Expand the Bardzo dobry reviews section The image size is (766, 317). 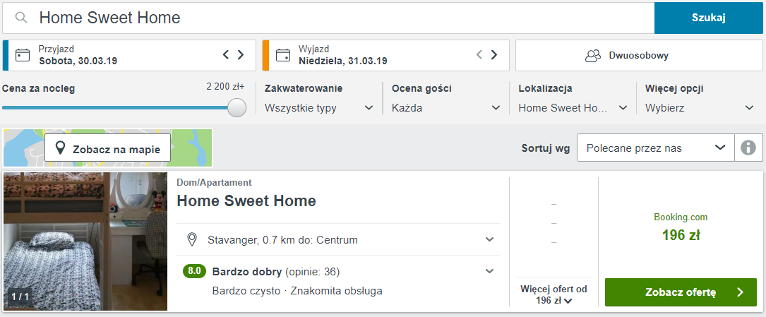click(489, 271)
